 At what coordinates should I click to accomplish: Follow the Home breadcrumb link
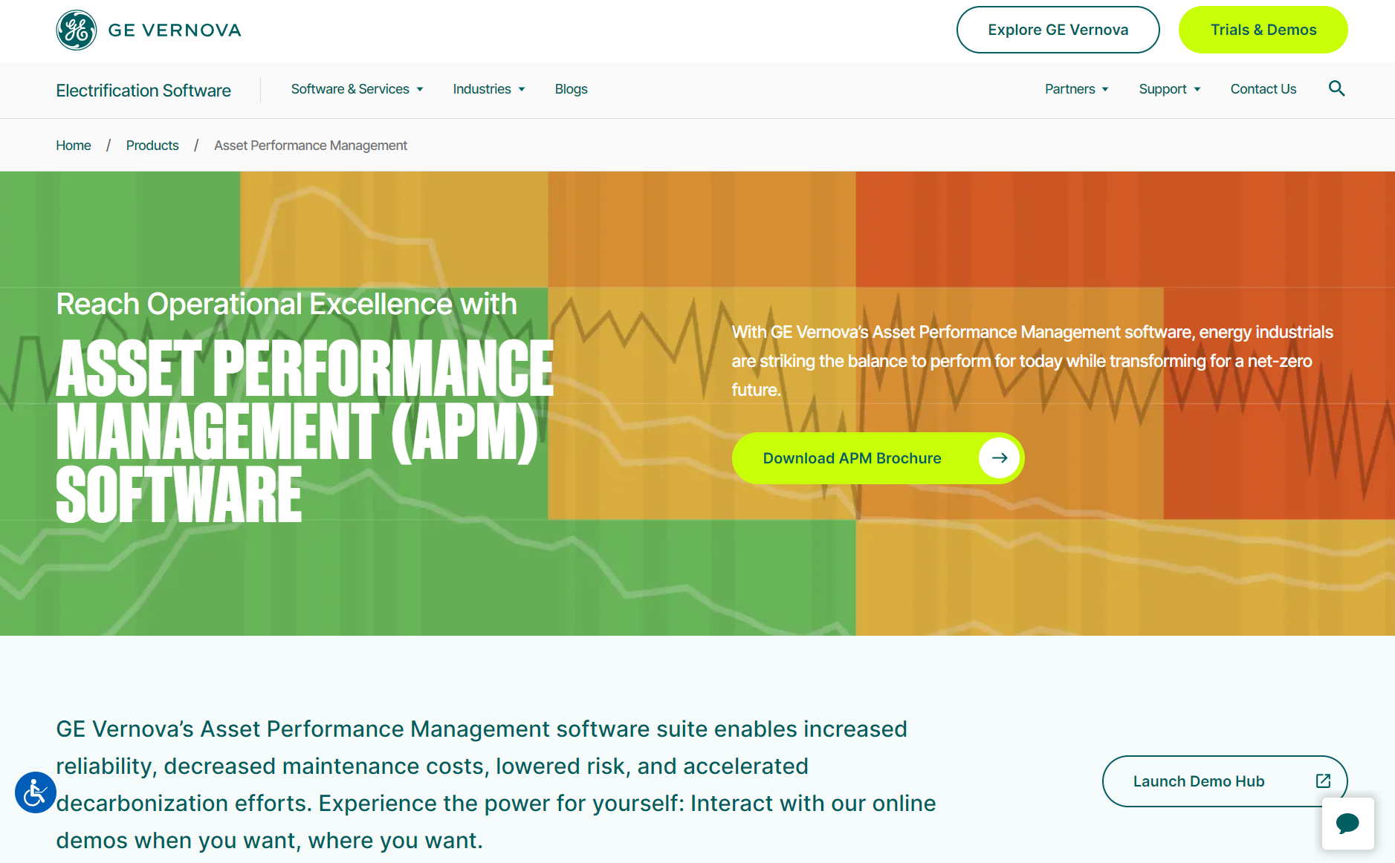(74, 146)
